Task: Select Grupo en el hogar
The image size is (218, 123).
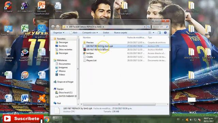Action: (x=65, y=82)
